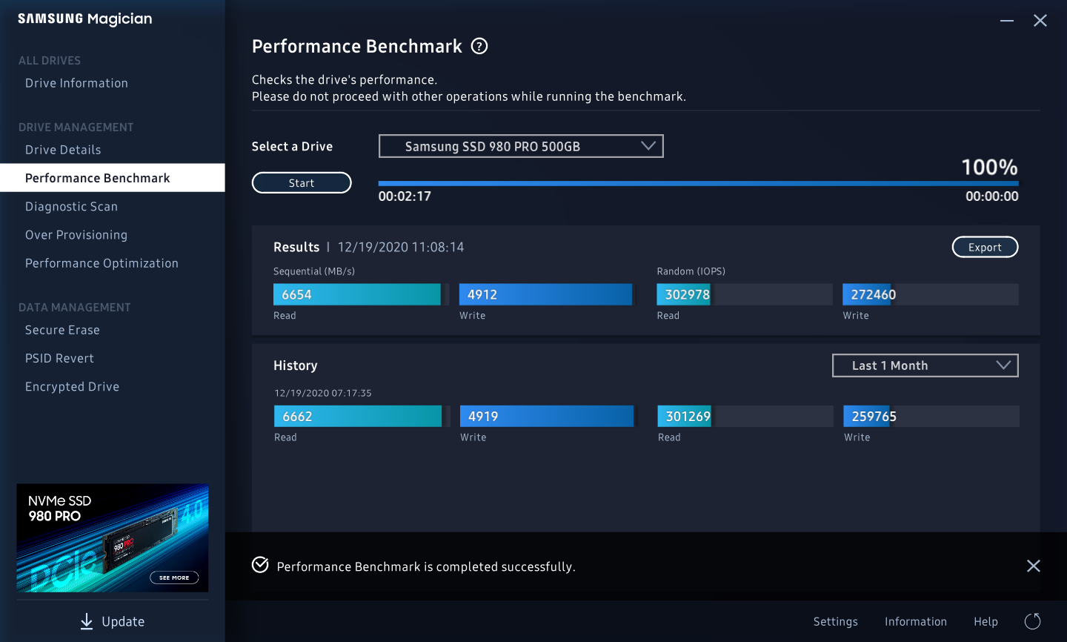
Task: Click the success checkmark icon in notification
Action: [x=260, y=565]
